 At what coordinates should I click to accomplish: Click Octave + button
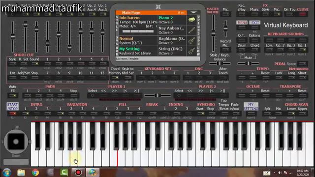point(252,95)
